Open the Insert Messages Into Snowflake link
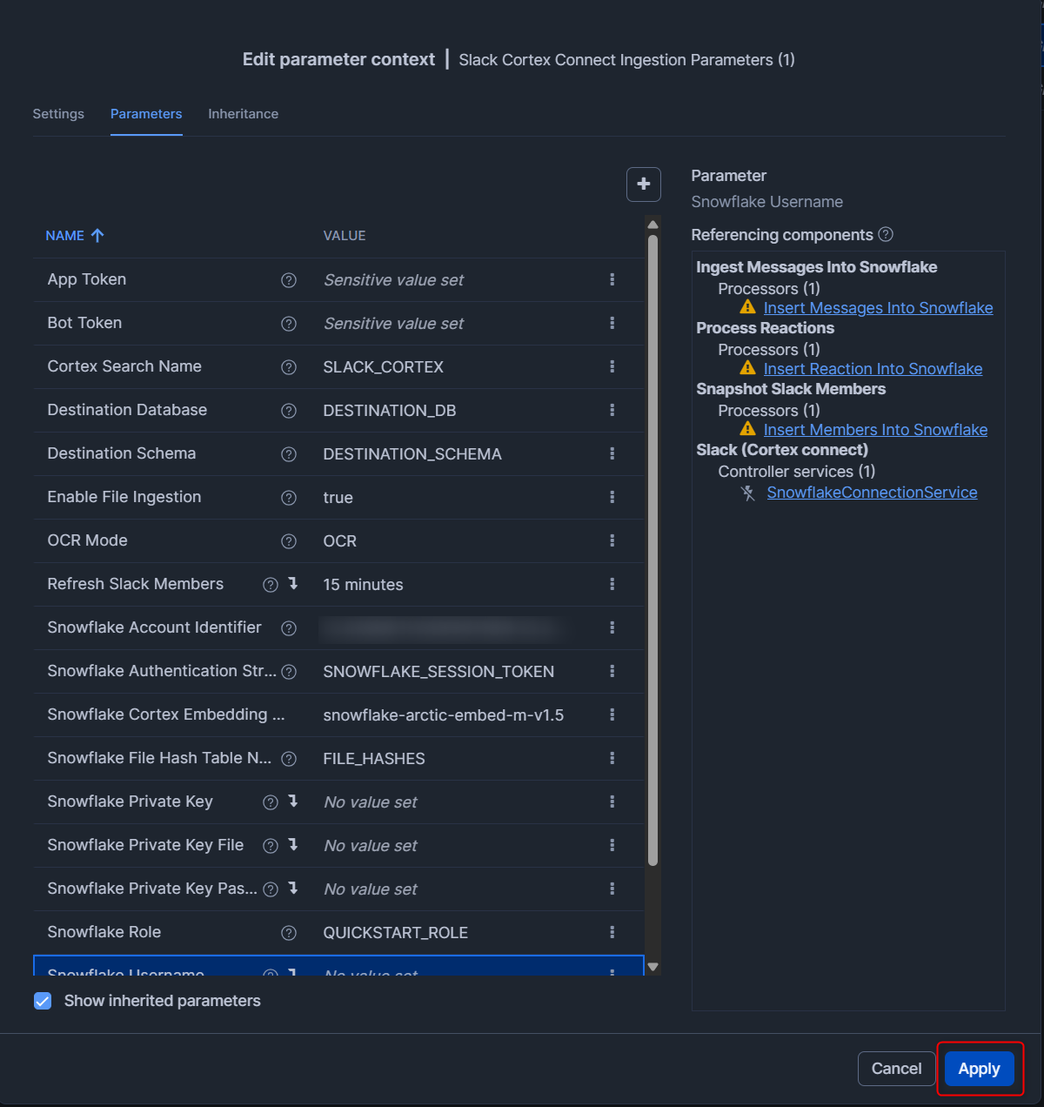1044x1107 pixels. [878, 308]
